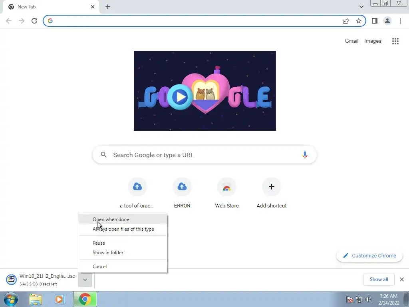This screenshot has width=409, height=307.
Task: Reload the current page
Action: click(x=34, y=21)
